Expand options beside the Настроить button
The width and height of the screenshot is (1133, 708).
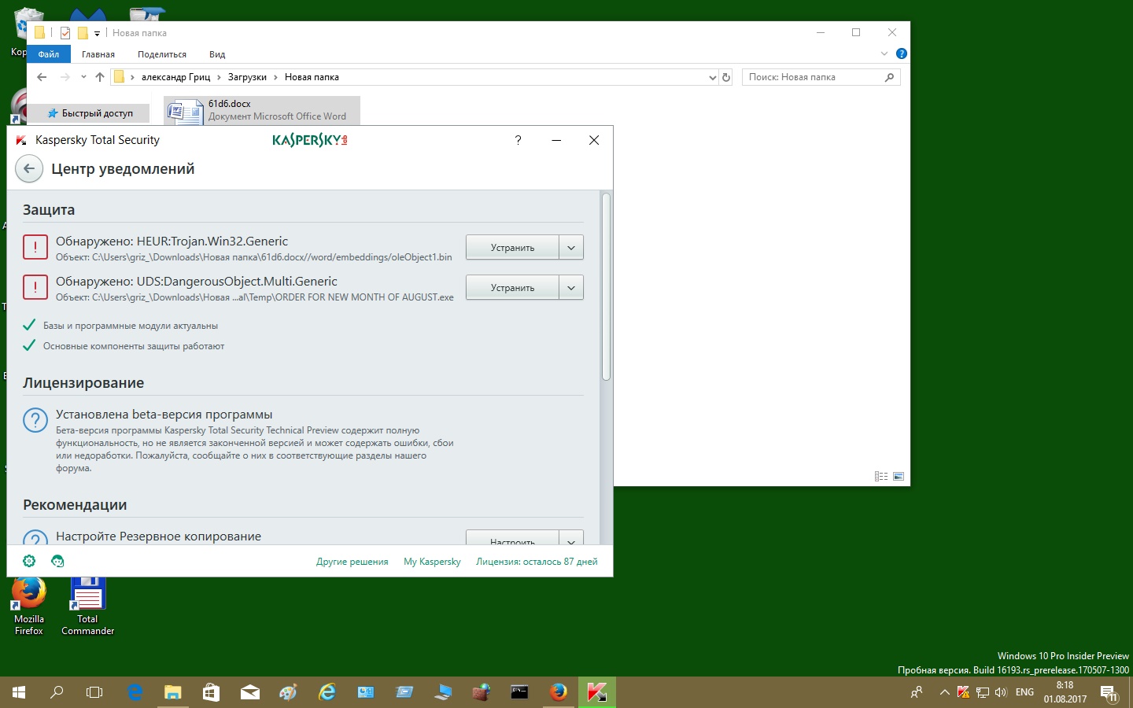click(x=571, y=538)
